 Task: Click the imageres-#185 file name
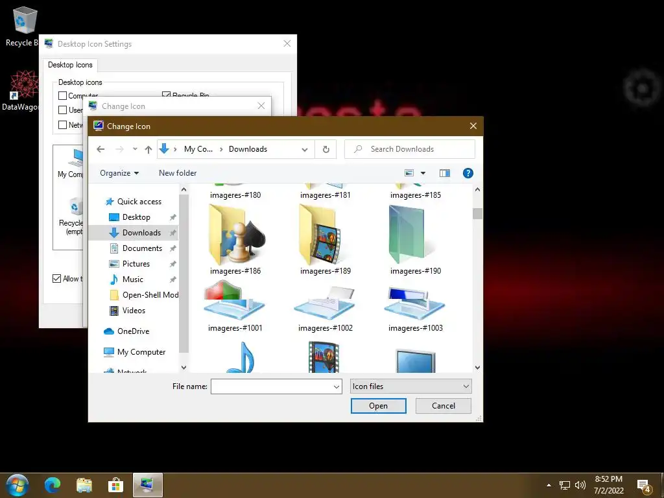416,195
